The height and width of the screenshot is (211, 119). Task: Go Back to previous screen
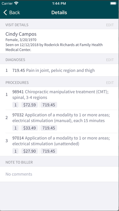(12, 12)
